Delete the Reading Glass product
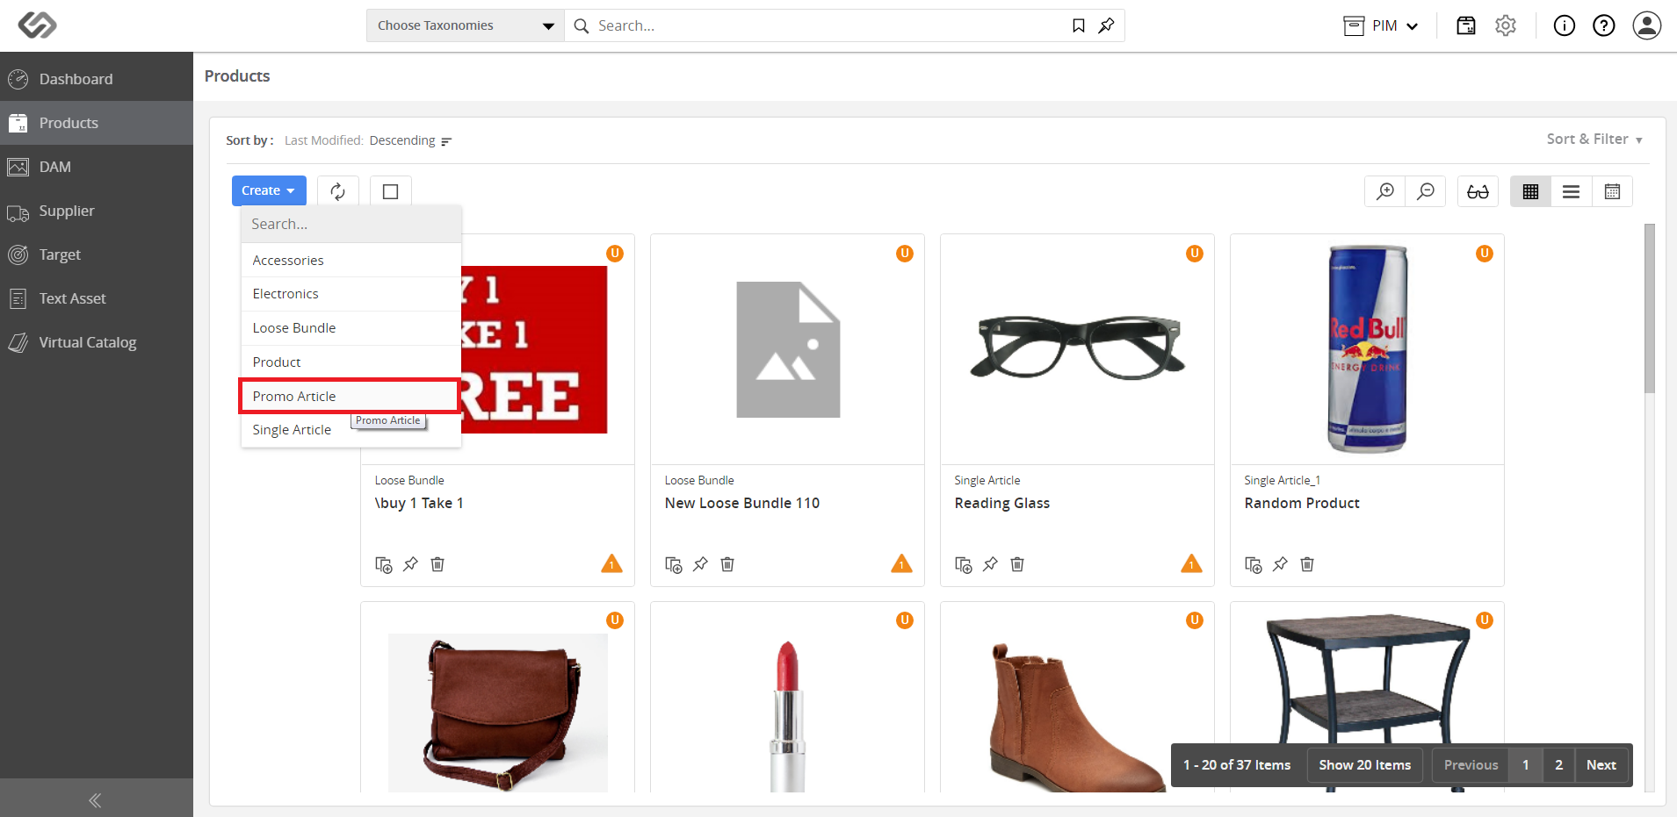1677x817 pixels. tap(1017, 564)
